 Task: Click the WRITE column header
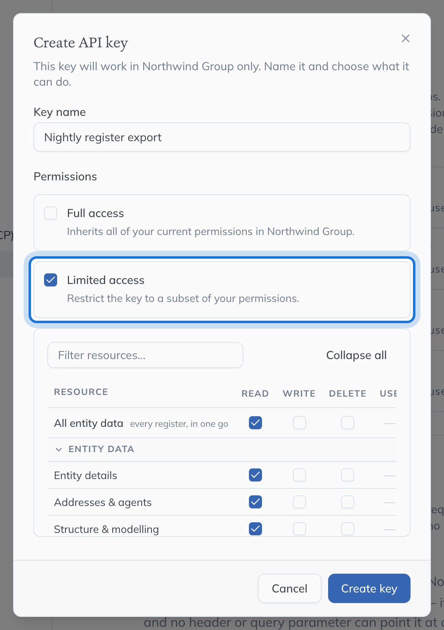(299, 393)
